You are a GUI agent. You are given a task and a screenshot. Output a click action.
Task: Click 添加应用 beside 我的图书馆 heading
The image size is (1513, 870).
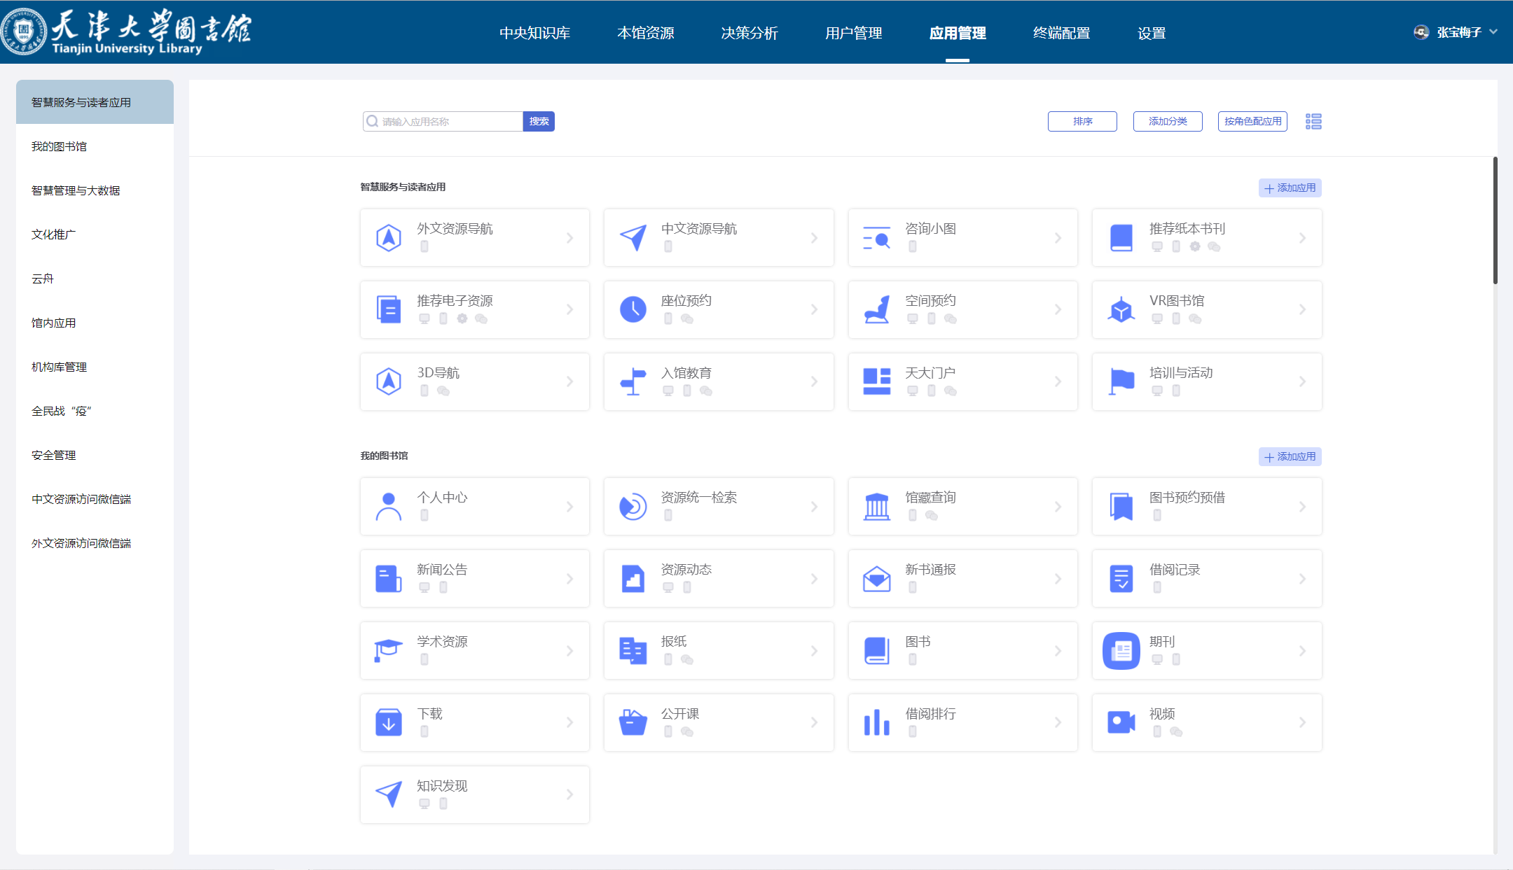(1290, 456)
